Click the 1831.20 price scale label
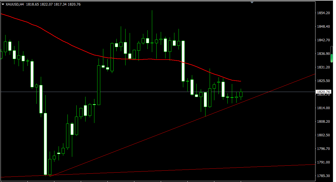 (323, 67)
